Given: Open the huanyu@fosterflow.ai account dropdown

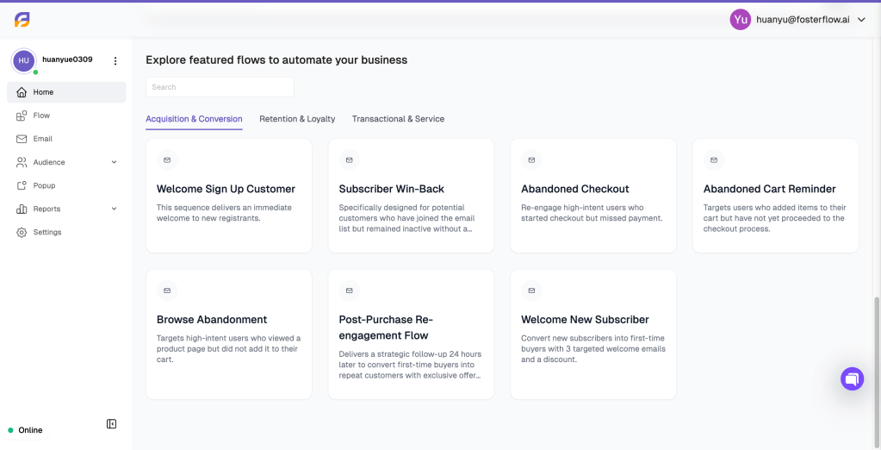Looking at the screenshot, I should click(798, 20).
